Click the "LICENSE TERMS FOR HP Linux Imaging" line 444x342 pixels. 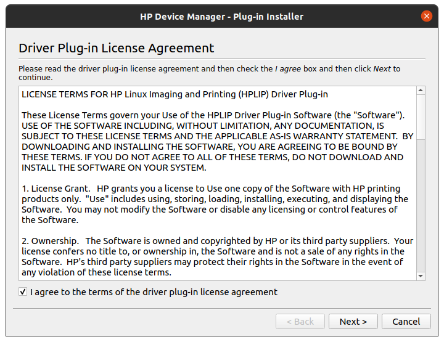point(175,94)
